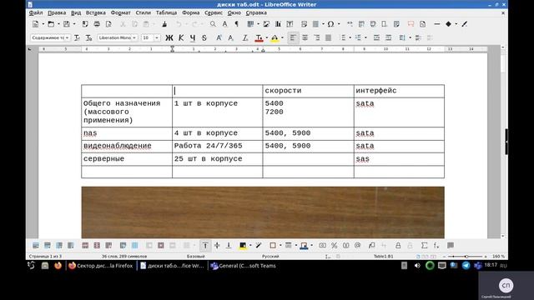Open Find & Replace magnifier icon
The image size is (534, 300).
[x=213, y=24]
